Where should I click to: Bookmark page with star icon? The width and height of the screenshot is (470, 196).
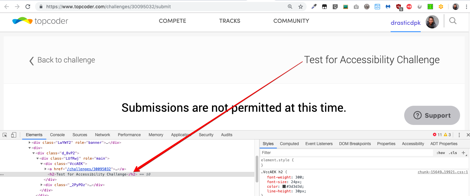pyautogui.click(x=301, y=7)
